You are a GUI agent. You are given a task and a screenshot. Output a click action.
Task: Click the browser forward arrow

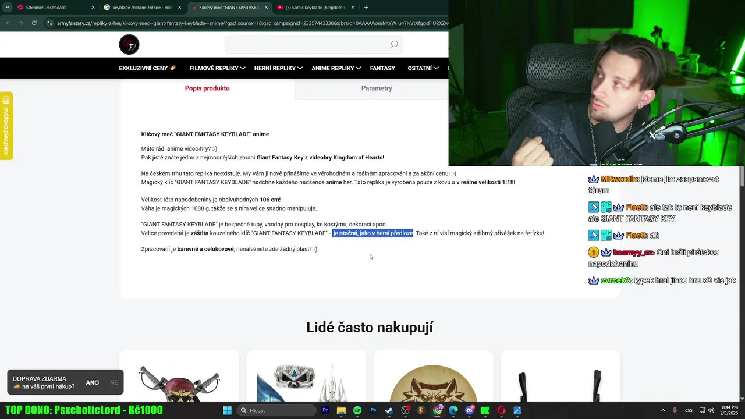[21, 23]
